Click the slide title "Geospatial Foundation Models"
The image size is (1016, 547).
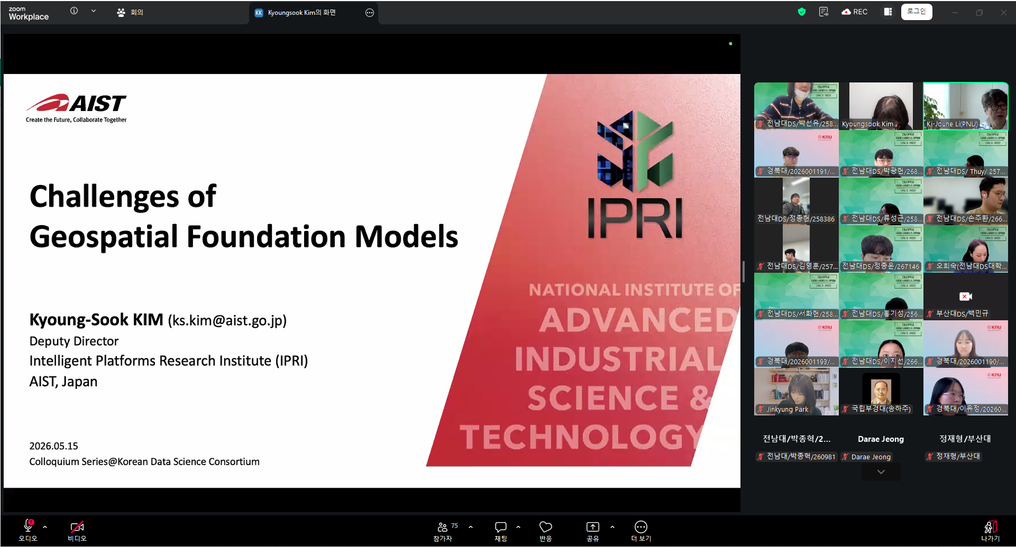pos(244,236)
